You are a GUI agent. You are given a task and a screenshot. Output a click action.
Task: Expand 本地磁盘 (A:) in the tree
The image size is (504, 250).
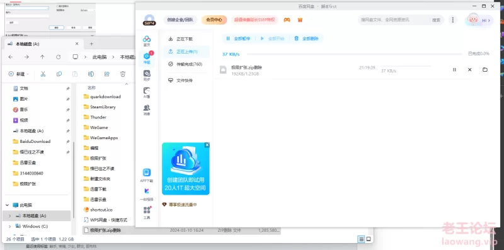9,215
